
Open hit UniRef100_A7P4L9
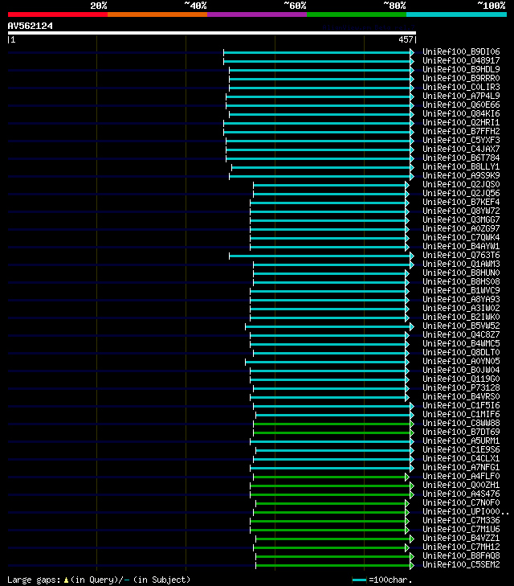(461, 96)
